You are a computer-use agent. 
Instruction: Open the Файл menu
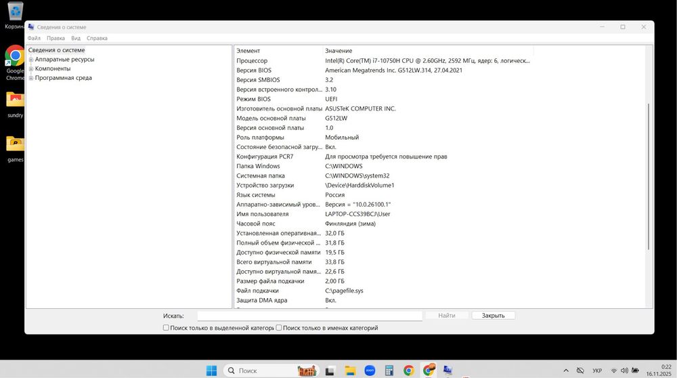coord(34,38)
